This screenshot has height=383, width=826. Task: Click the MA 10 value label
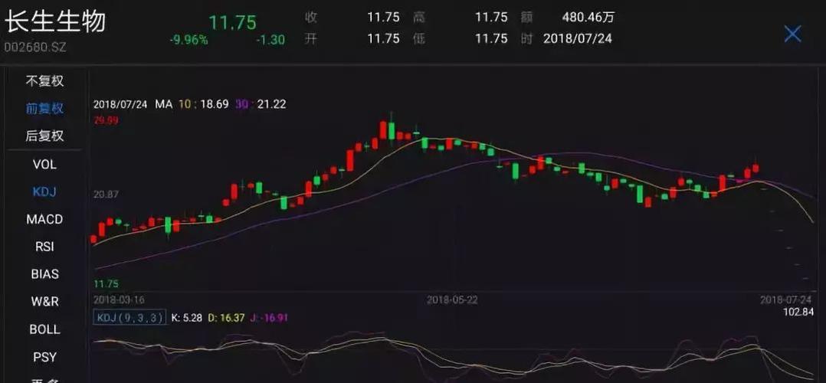[x=203, y=104]
